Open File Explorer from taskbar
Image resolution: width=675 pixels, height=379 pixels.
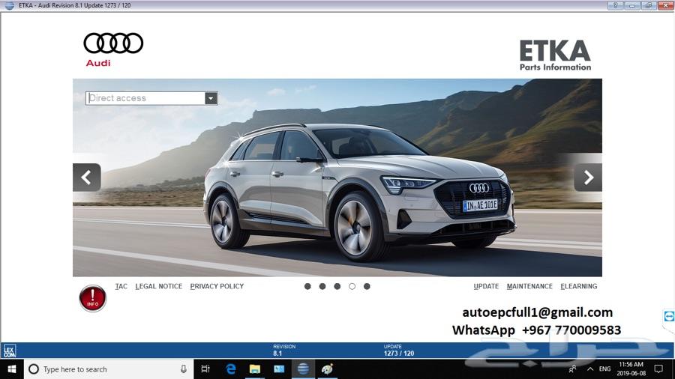coord(255,369)
